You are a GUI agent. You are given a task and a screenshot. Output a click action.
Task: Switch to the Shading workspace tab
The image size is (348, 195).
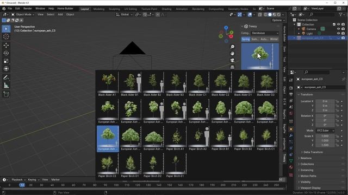tap(166, 9)
